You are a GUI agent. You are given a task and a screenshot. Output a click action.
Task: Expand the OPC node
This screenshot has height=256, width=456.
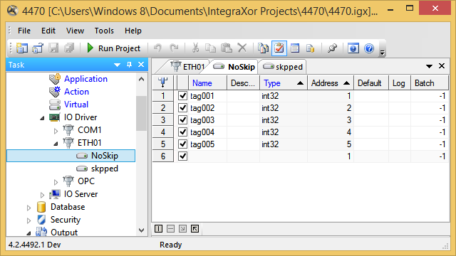[x=56, y=182]
